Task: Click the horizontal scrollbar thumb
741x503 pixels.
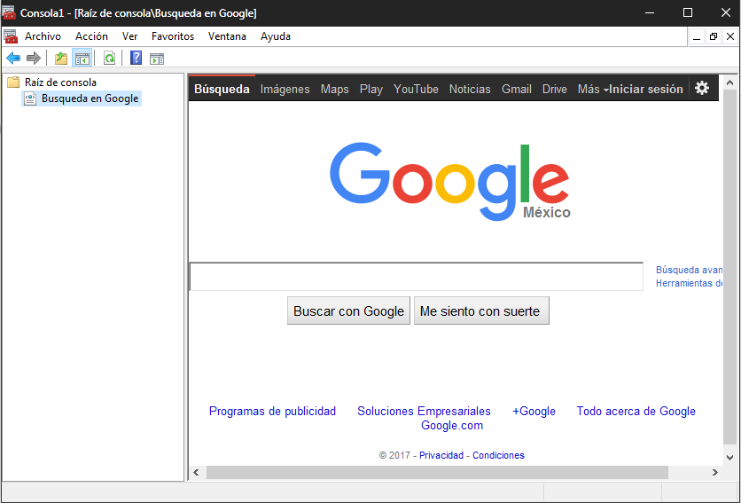Action: click(x=437, y=472)
